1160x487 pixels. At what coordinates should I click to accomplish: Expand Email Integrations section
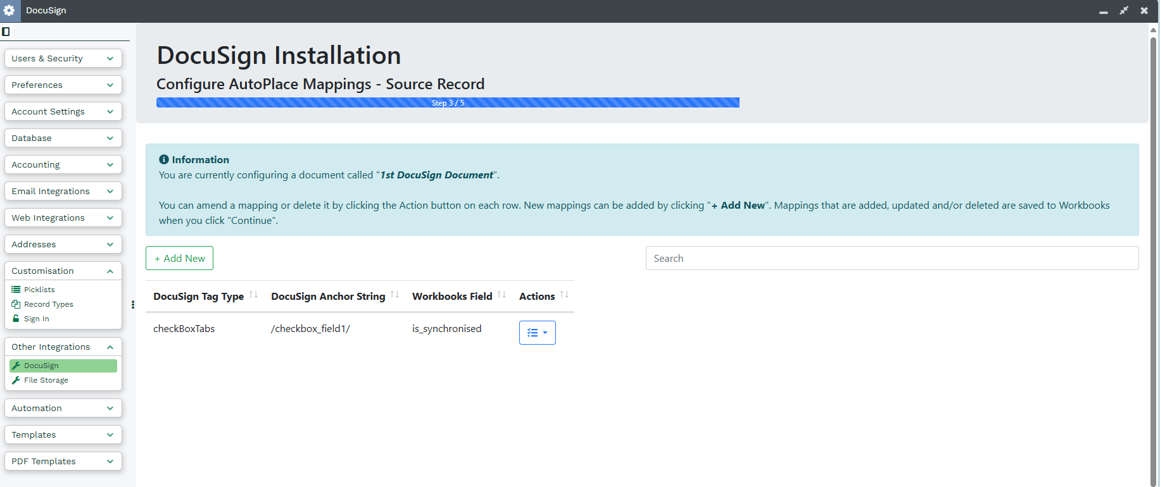[x=63, y=191]
